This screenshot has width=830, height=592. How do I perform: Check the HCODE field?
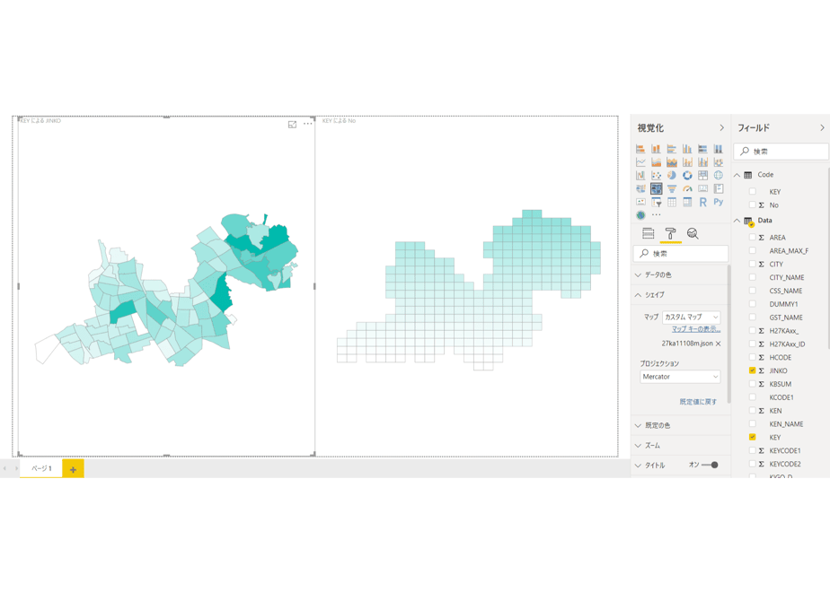pos(752,357)
